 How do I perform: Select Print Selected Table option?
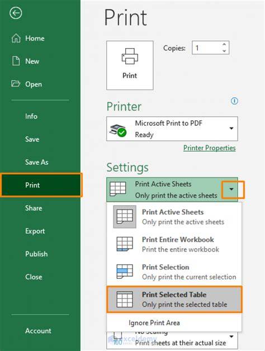pos(174,299)
